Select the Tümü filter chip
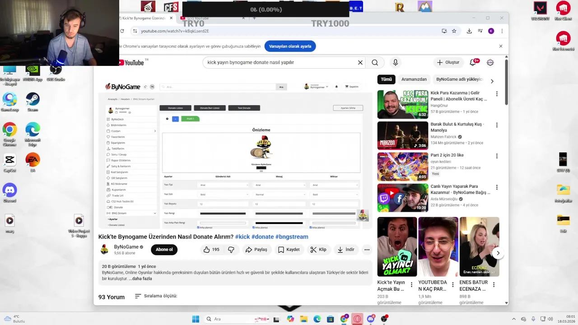This screenshot has height=325, width=578. point(387,79)
